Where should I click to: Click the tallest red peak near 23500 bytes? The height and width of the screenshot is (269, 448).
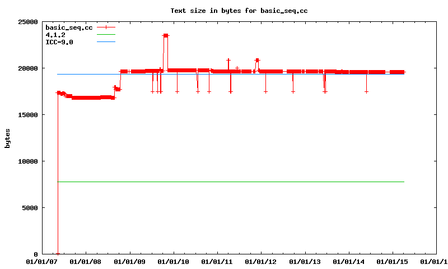point(166,35)
